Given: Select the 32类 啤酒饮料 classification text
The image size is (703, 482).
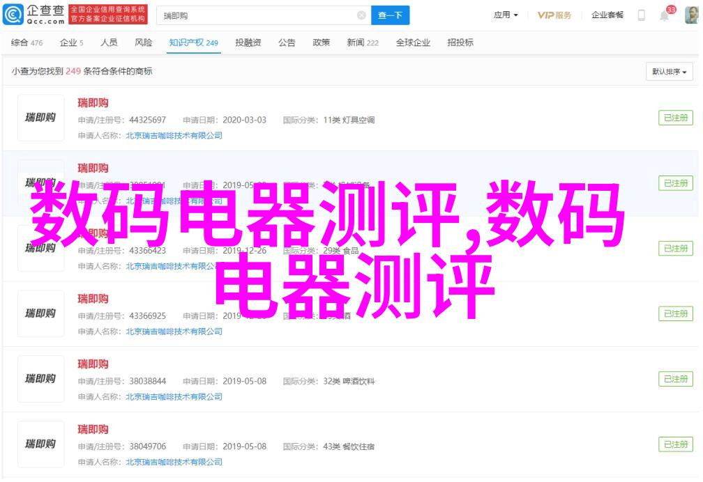Looking at the screenshot, I should coord(349,381).
